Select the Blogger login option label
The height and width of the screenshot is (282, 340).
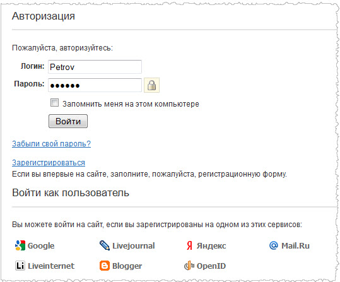pyautogui.click(x=127, y=266)
